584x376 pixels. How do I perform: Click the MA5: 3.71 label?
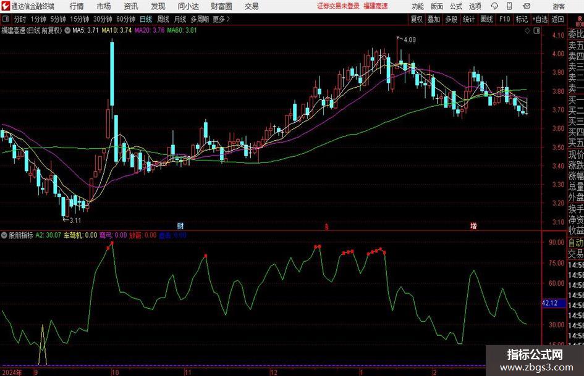click(x=85, y=30)
